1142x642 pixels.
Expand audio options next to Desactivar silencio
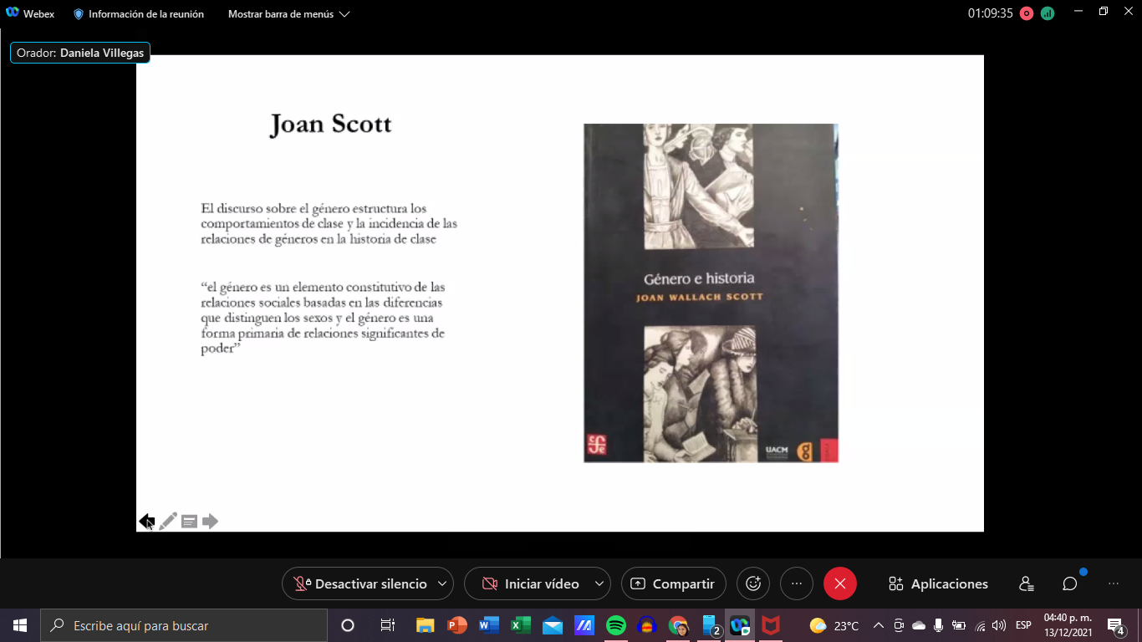pos(442,583)
